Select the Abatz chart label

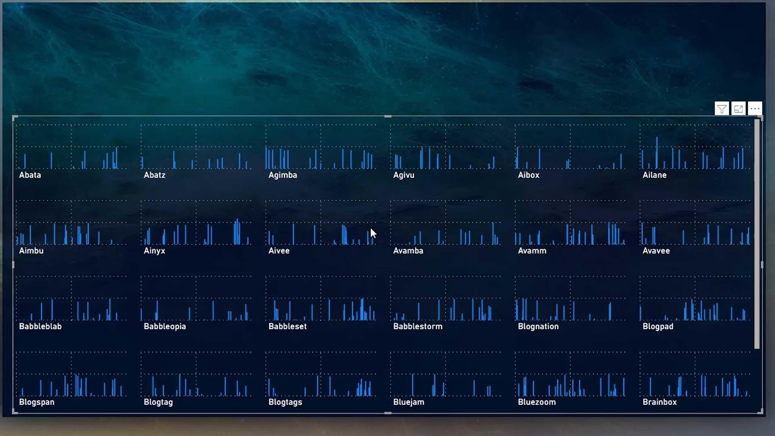pos(155,175)
